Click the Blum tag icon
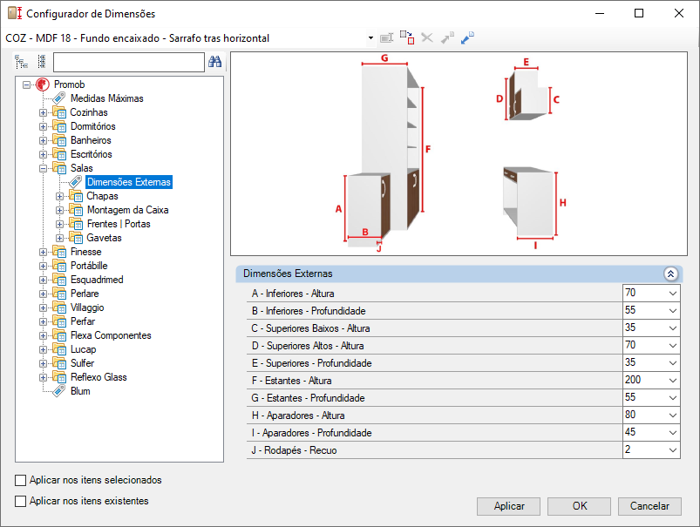Image resolution: width=700 pixels, height=527 pixels. tap(59, 391)
